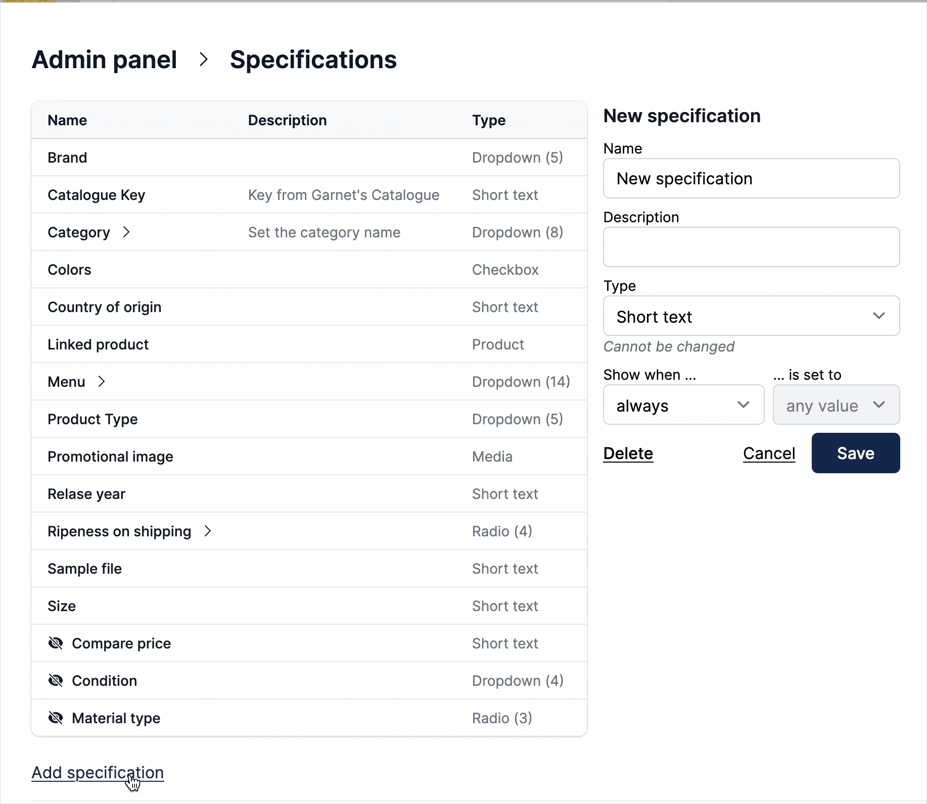
Task: Focus the empty Description textarea
Action: (751, 247)
